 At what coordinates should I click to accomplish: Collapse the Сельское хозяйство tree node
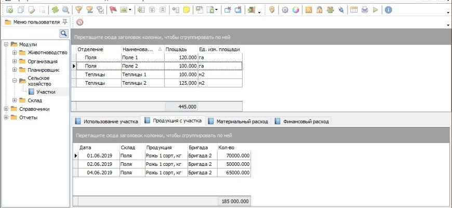pyautogui.click(x=15, y=81)
